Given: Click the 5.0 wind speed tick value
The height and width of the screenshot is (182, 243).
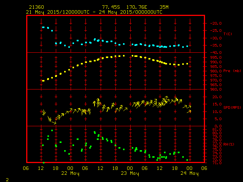Looking at the screenshot, I should (x=218, y=119).
